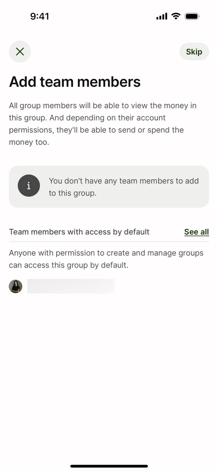Tap the home indicator bar at the bottom
The height and width of the screenshot is (472, 218).
109,466
